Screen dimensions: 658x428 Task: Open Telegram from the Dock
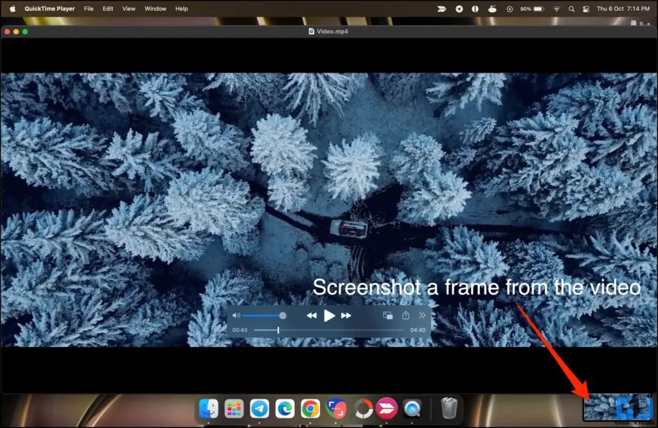click(x=259, y=409)
